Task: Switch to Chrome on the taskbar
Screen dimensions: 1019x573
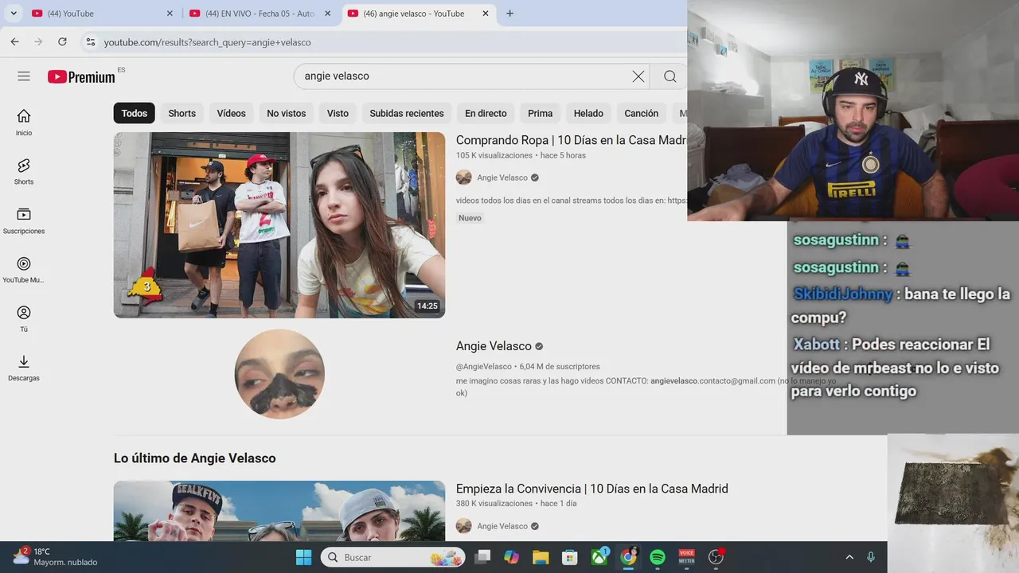Action: (x=629, y=557)
